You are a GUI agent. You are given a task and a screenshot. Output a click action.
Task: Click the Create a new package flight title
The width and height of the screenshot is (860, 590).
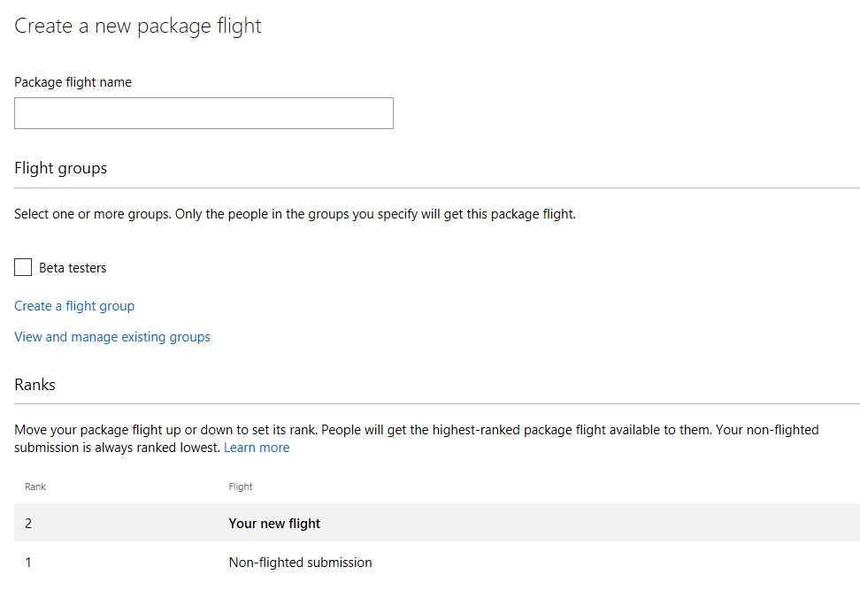tap(137, 26)
